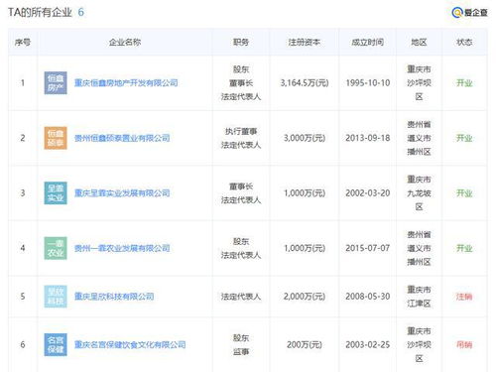Image resolution: width=496 pixels, height=372 pixels.
Task: Select the registered capital 3,164.5万(元) cell
Action: tap(305, 82)
